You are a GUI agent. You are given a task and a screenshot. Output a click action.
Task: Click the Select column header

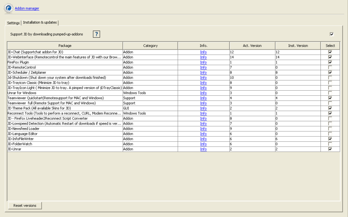click(330, 46)
